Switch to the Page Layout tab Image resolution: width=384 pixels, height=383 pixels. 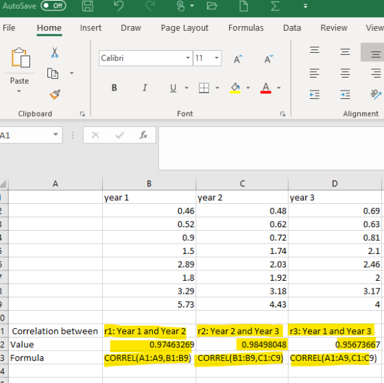pyautogui.click(x=184, y=28)
